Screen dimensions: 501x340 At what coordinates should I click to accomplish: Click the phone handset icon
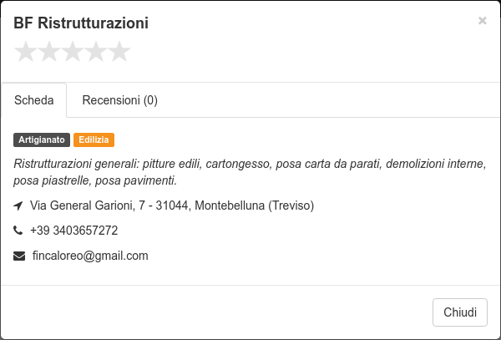18,230
